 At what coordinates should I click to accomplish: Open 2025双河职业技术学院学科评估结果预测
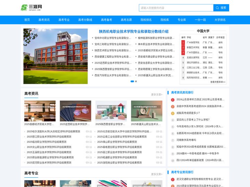pyautogui.click(x=49, y=163)
